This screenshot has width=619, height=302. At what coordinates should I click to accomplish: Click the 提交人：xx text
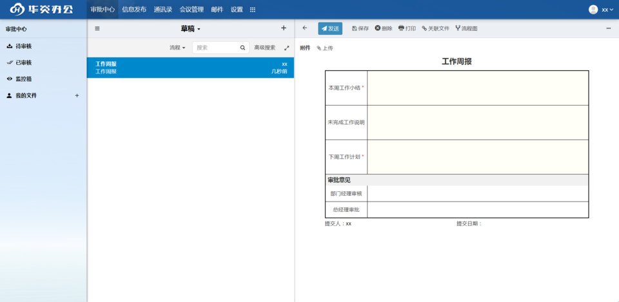pos(338,223)
